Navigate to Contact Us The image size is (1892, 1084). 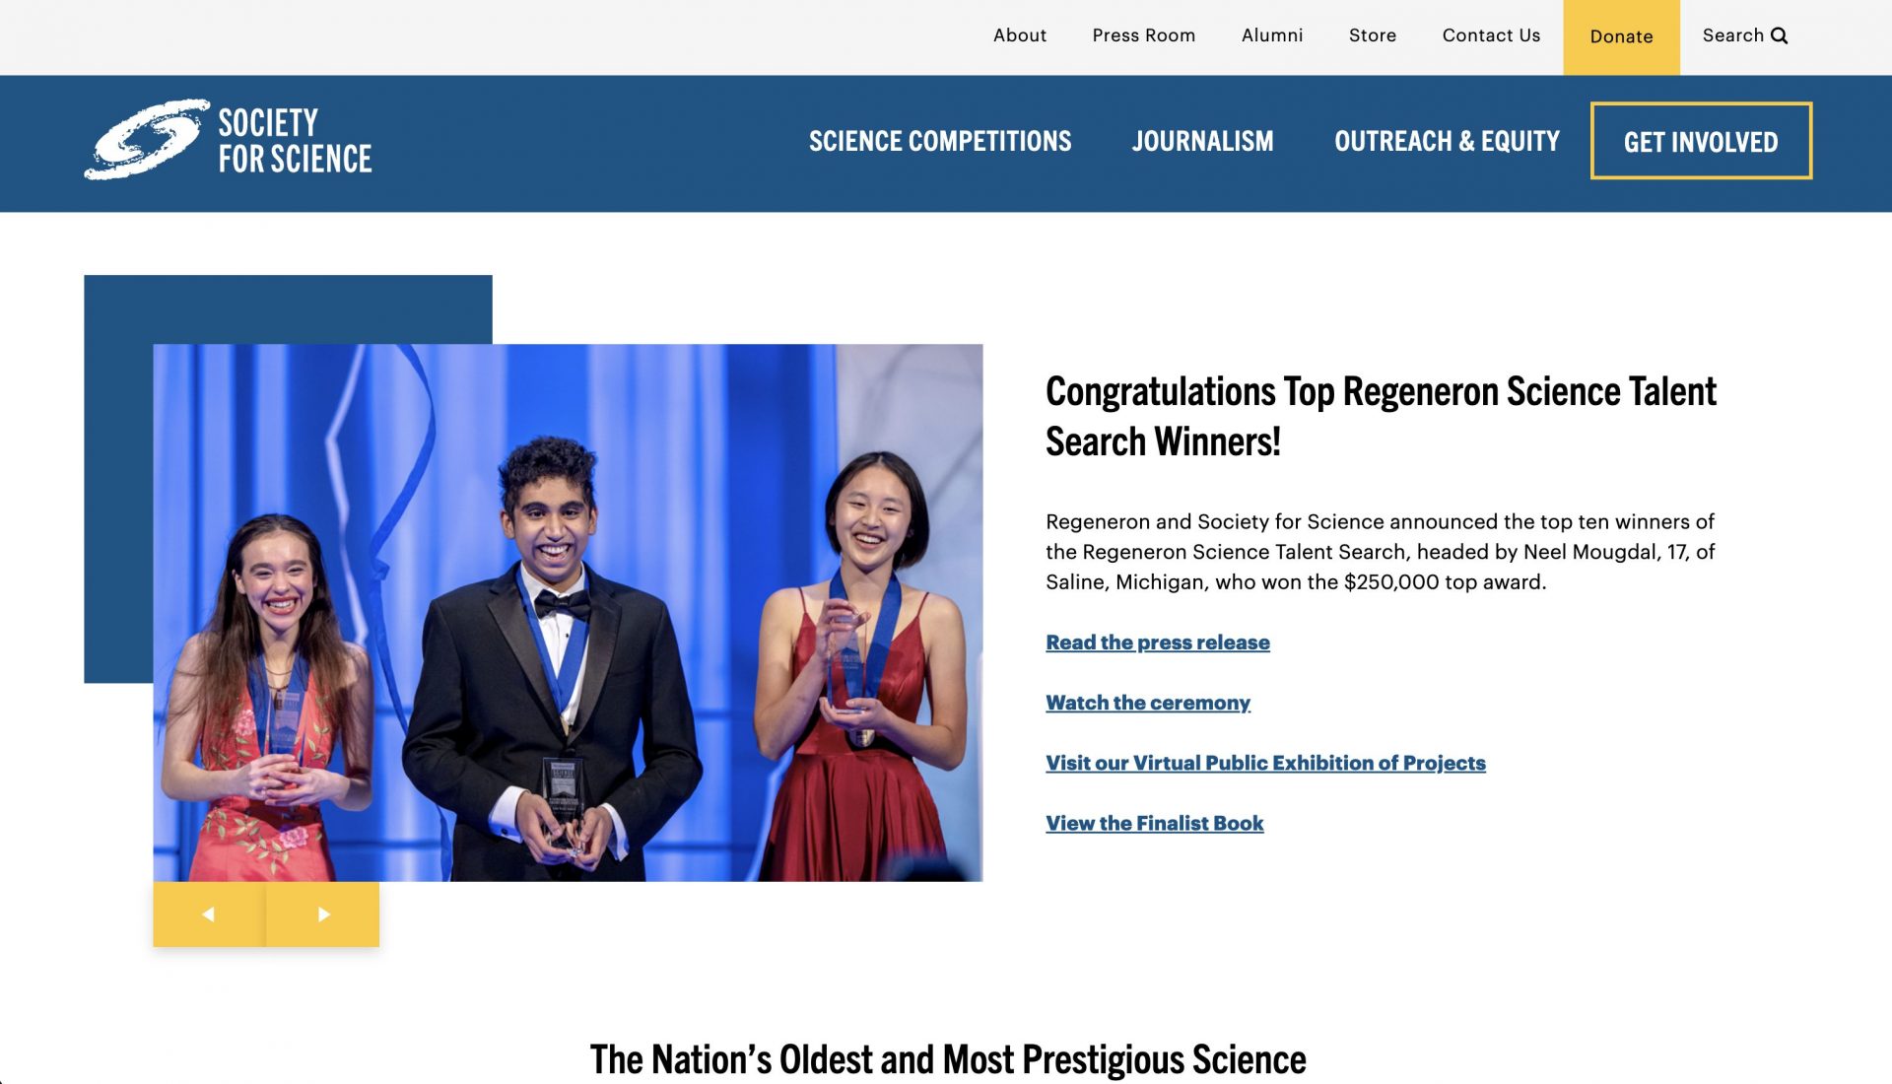[x=1490, y=35]
